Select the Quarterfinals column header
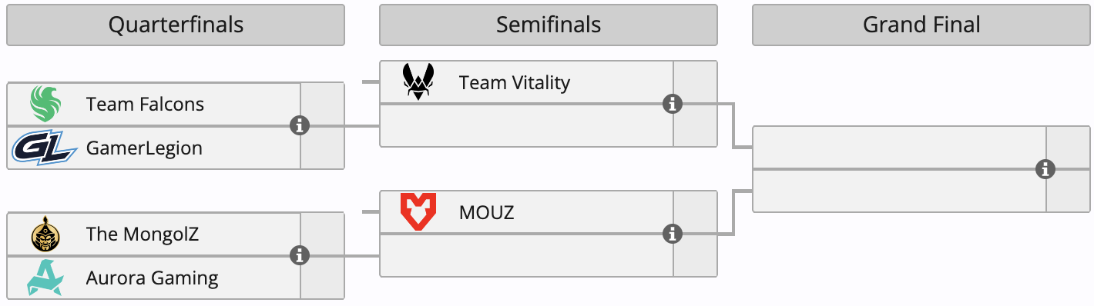Image resolution: width=1094 pixels, height=306 pixels. point(176,25)
